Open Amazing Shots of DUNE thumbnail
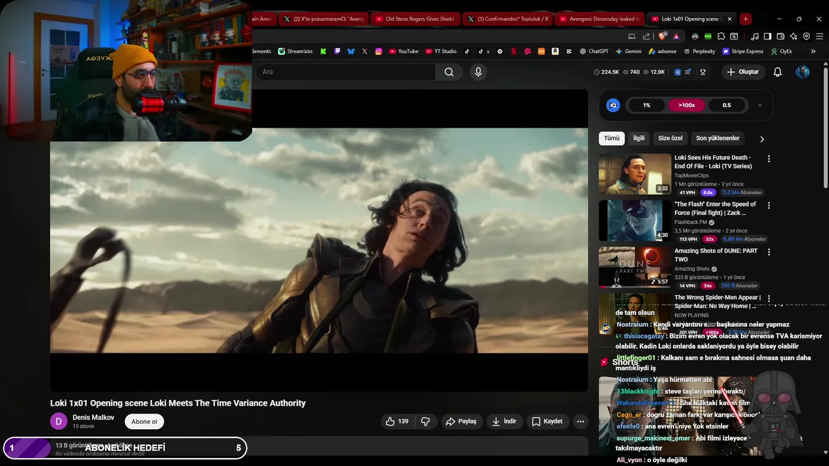 [635, 267]
